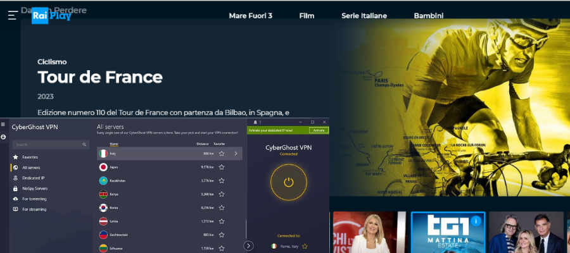Click the search magnifier icon in CyberGhost
This screenshot has height=253, width=570.
[x=84, y=144]
